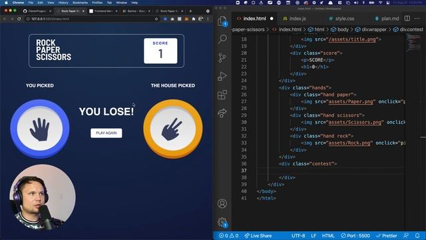
Task: Place cursor on empty line 37
Action: (330, 171)
